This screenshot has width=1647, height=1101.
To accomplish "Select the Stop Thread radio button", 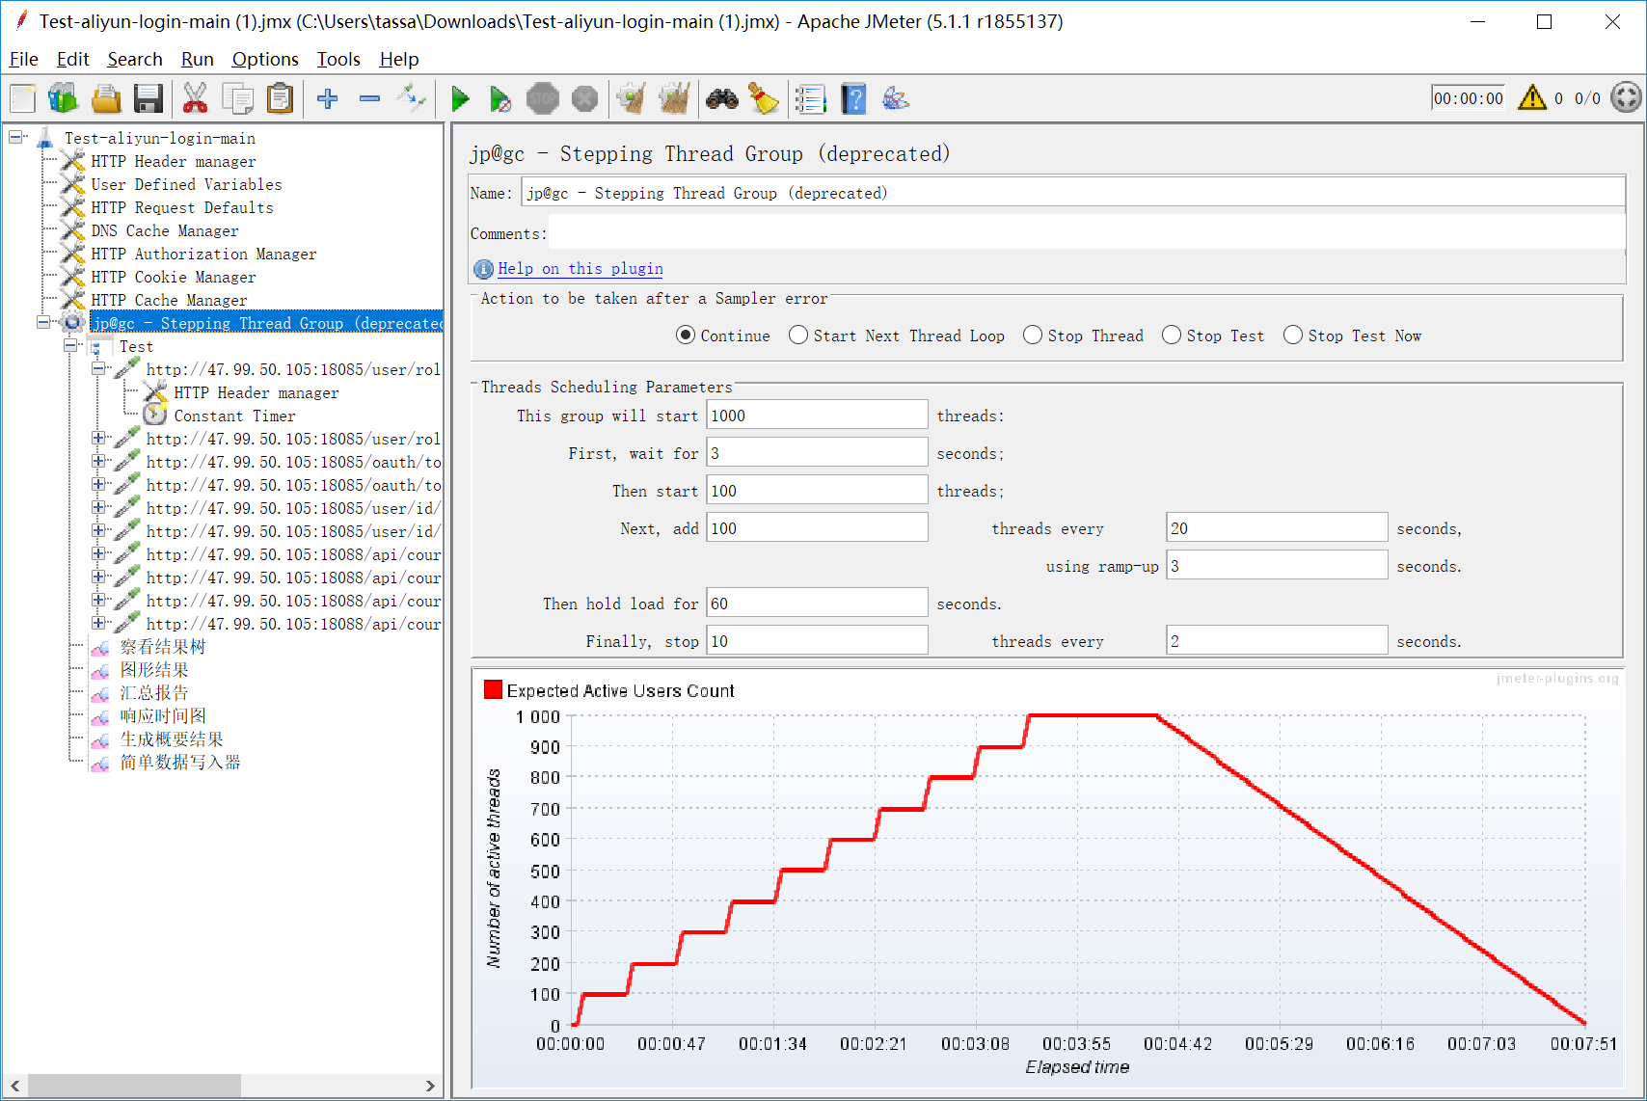I will click(x=1033, y=335).
